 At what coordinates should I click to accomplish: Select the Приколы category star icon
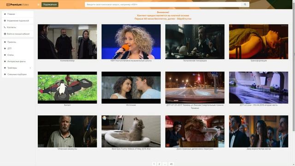(5, 42)
